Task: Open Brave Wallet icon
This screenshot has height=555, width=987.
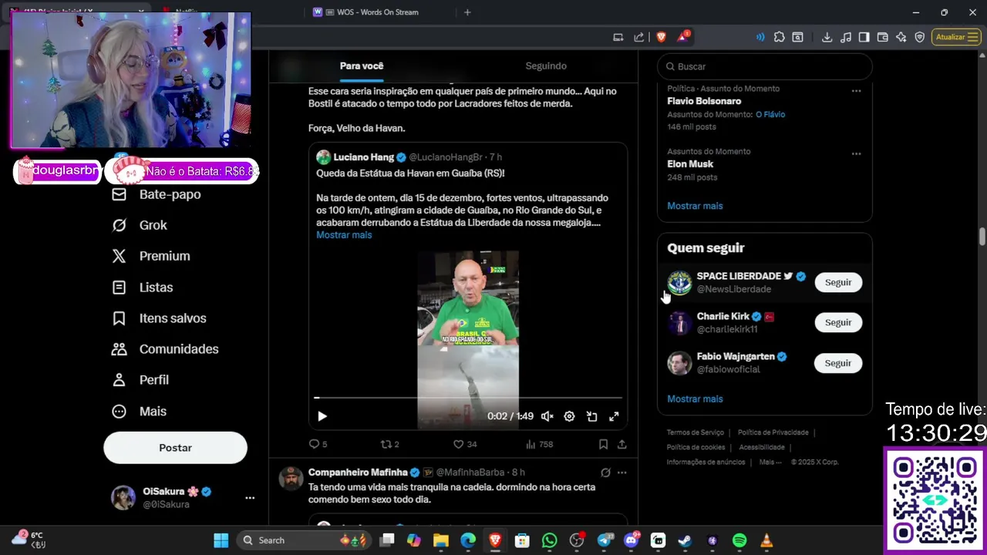Action: (883, 37)
